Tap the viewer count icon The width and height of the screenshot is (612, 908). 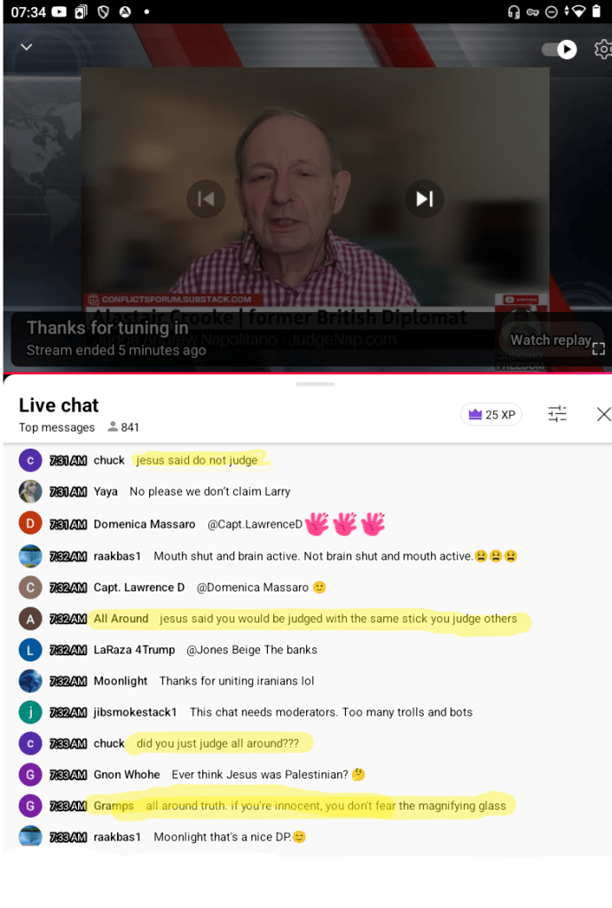(113, 427)
